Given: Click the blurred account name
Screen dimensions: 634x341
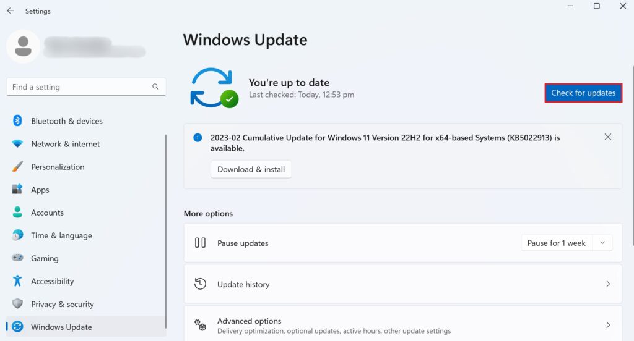Looking at the screenshot, I should [x=95, y=47].
